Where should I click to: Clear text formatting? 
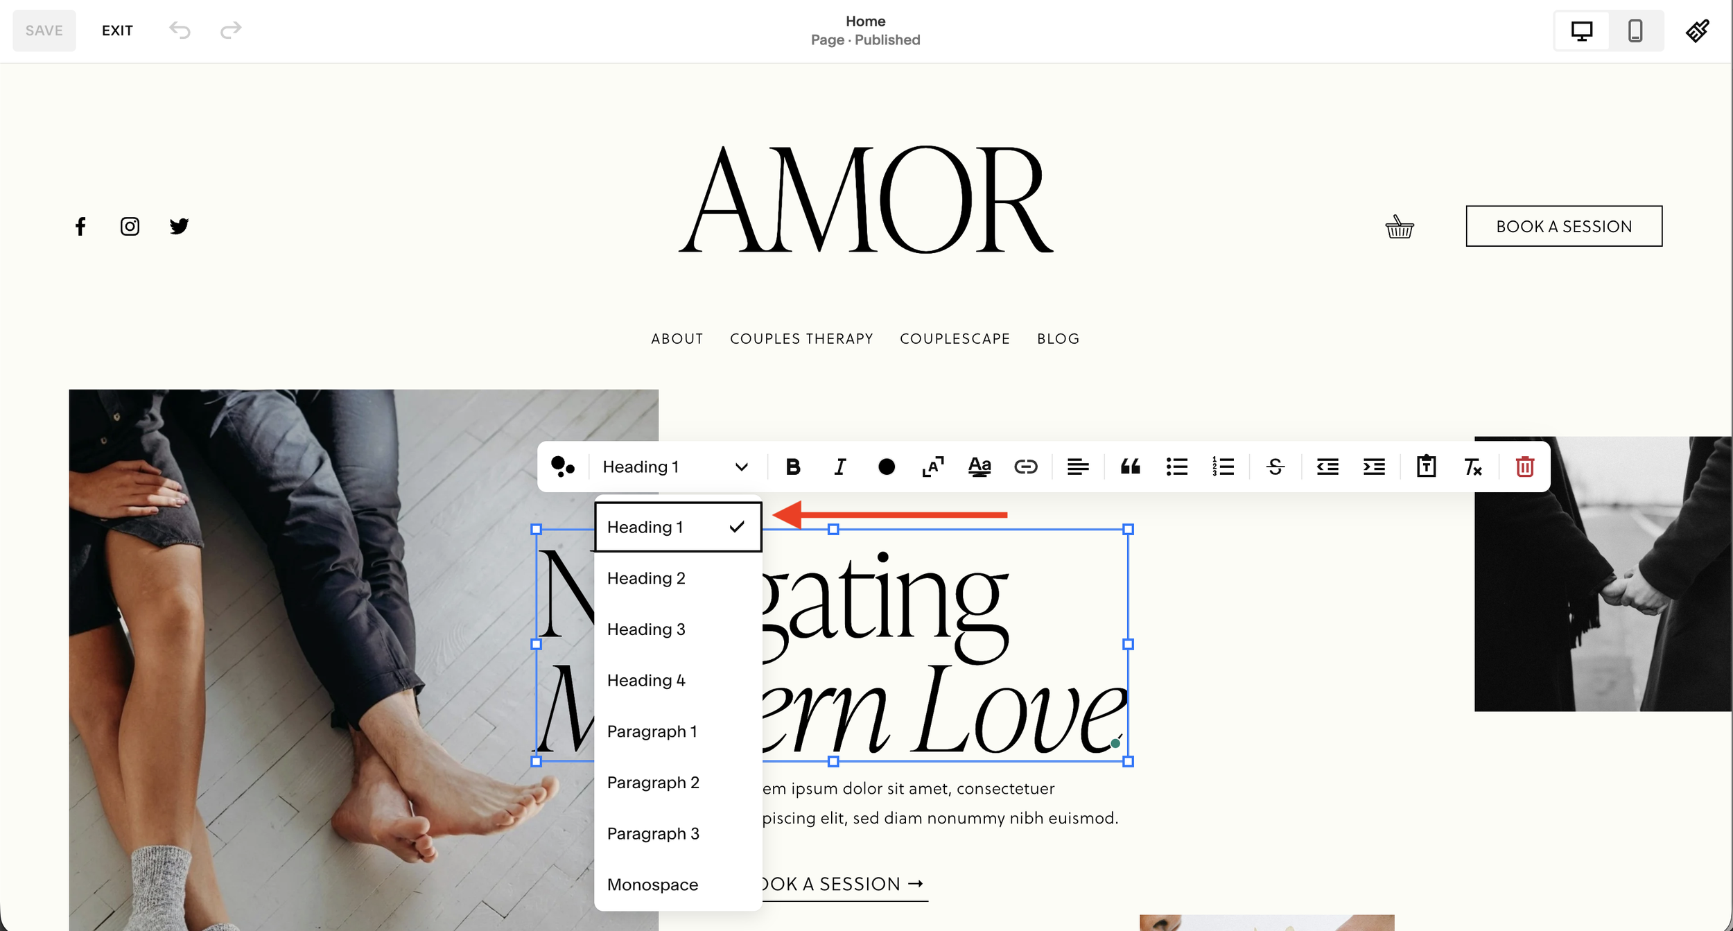click(1472, 467)
